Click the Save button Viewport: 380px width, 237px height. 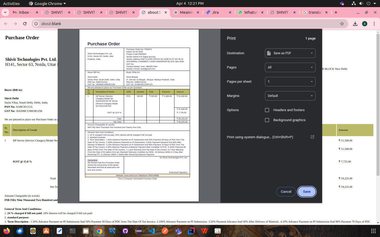(x=307, y=192)
